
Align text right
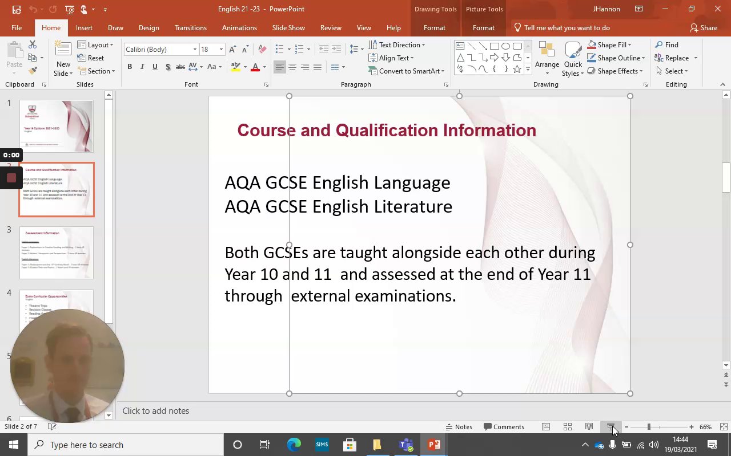click(x=305, y=67)
